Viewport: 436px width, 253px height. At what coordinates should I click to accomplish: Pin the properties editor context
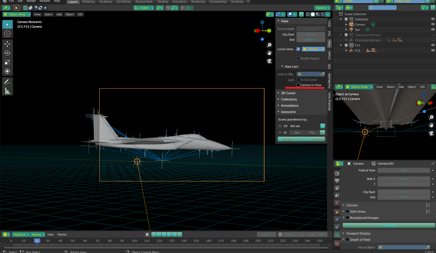433,164
